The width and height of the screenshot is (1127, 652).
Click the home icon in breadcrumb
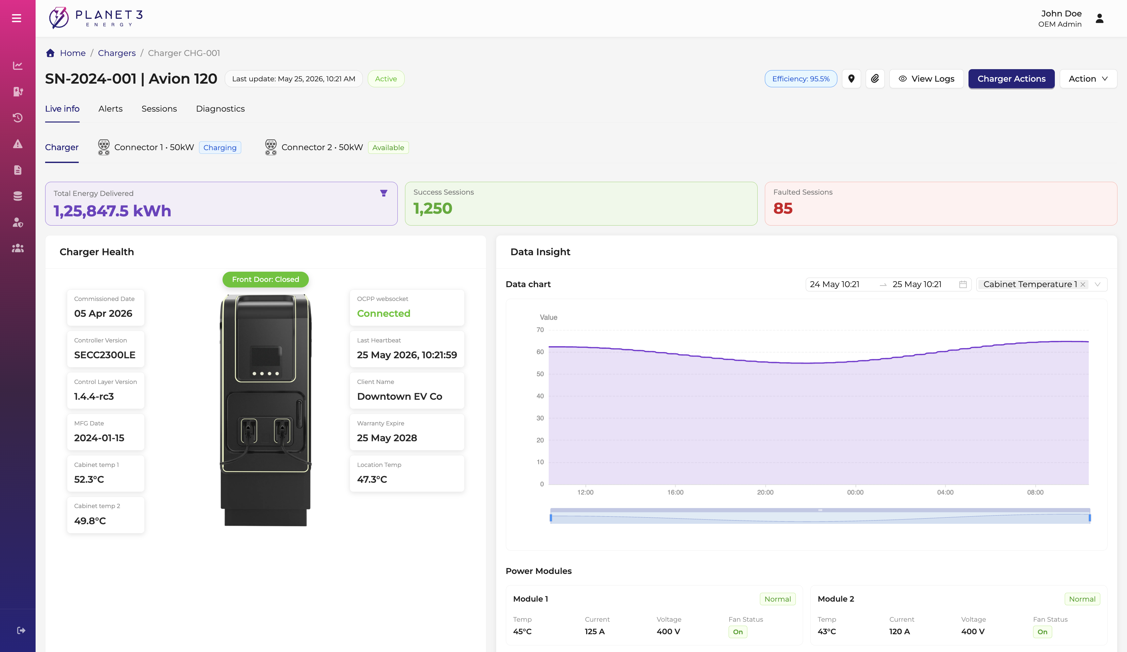coord(50,53)
